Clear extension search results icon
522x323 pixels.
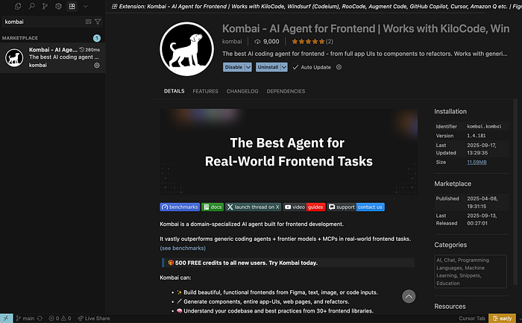88,22
